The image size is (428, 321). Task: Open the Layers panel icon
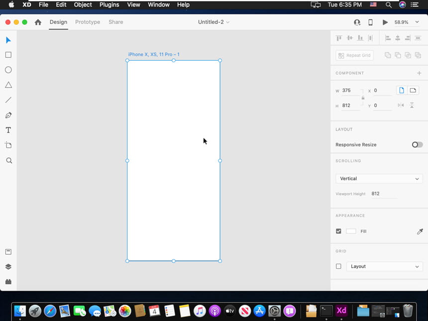(8, 267)
